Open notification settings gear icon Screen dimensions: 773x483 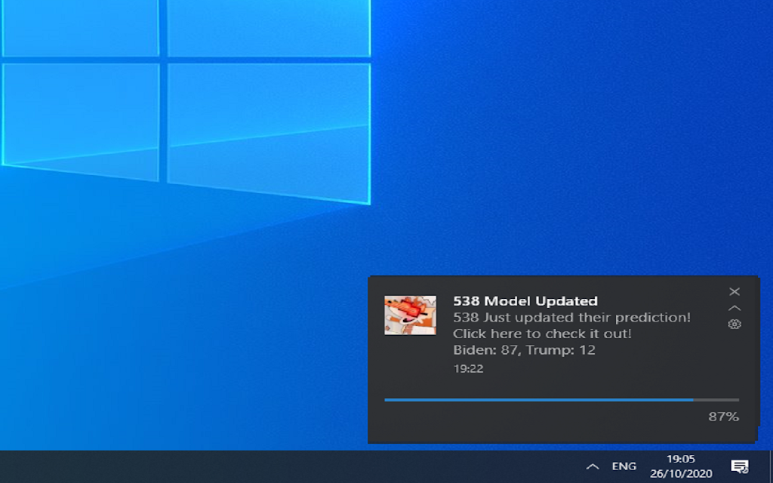coord(735,325)
